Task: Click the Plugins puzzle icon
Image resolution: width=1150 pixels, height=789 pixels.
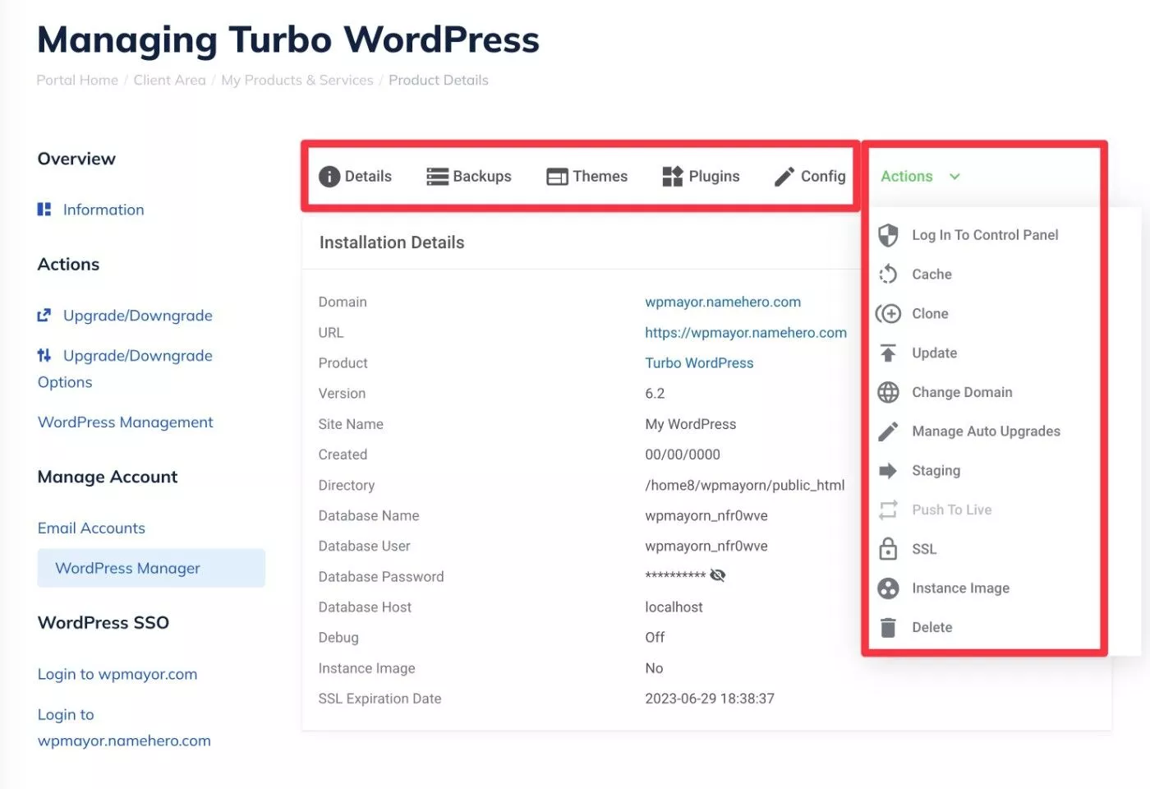Action: 673,177
